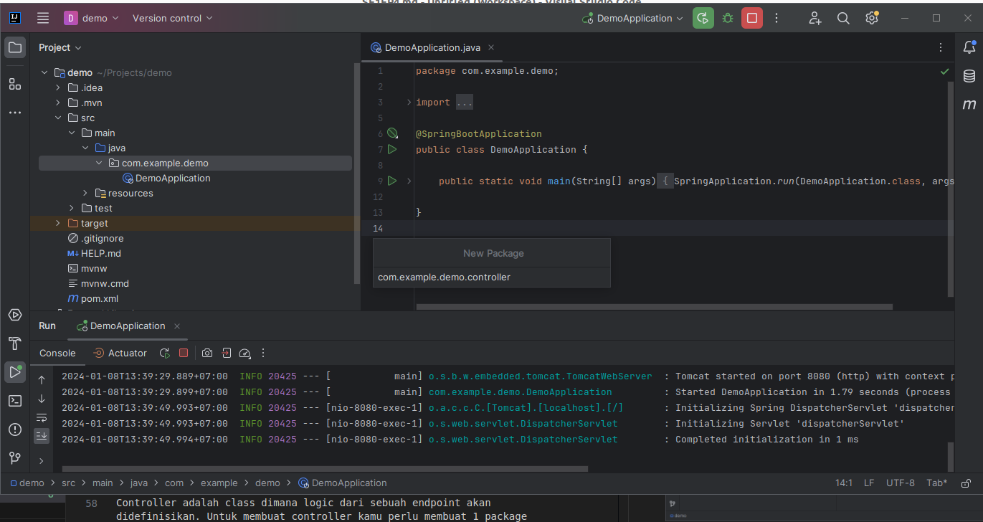Toggle soft-wrap in console
Viewport: 983px width, 522px height.
click(42, 417)
